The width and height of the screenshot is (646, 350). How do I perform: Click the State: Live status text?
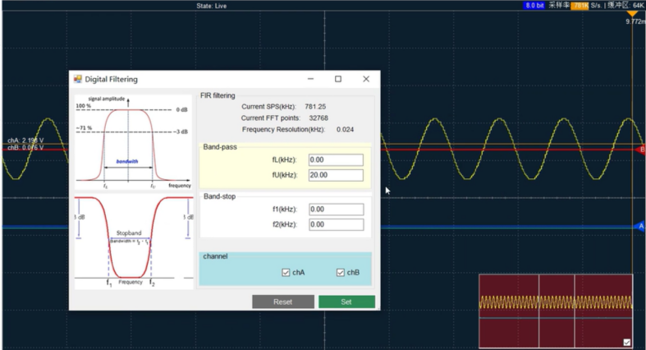tap(211, 6)
